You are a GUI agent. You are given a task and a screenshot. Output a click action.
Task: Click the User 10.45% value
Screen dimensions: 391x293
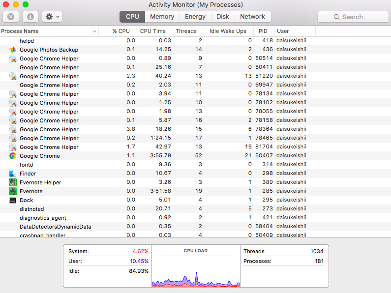point(139,261)
